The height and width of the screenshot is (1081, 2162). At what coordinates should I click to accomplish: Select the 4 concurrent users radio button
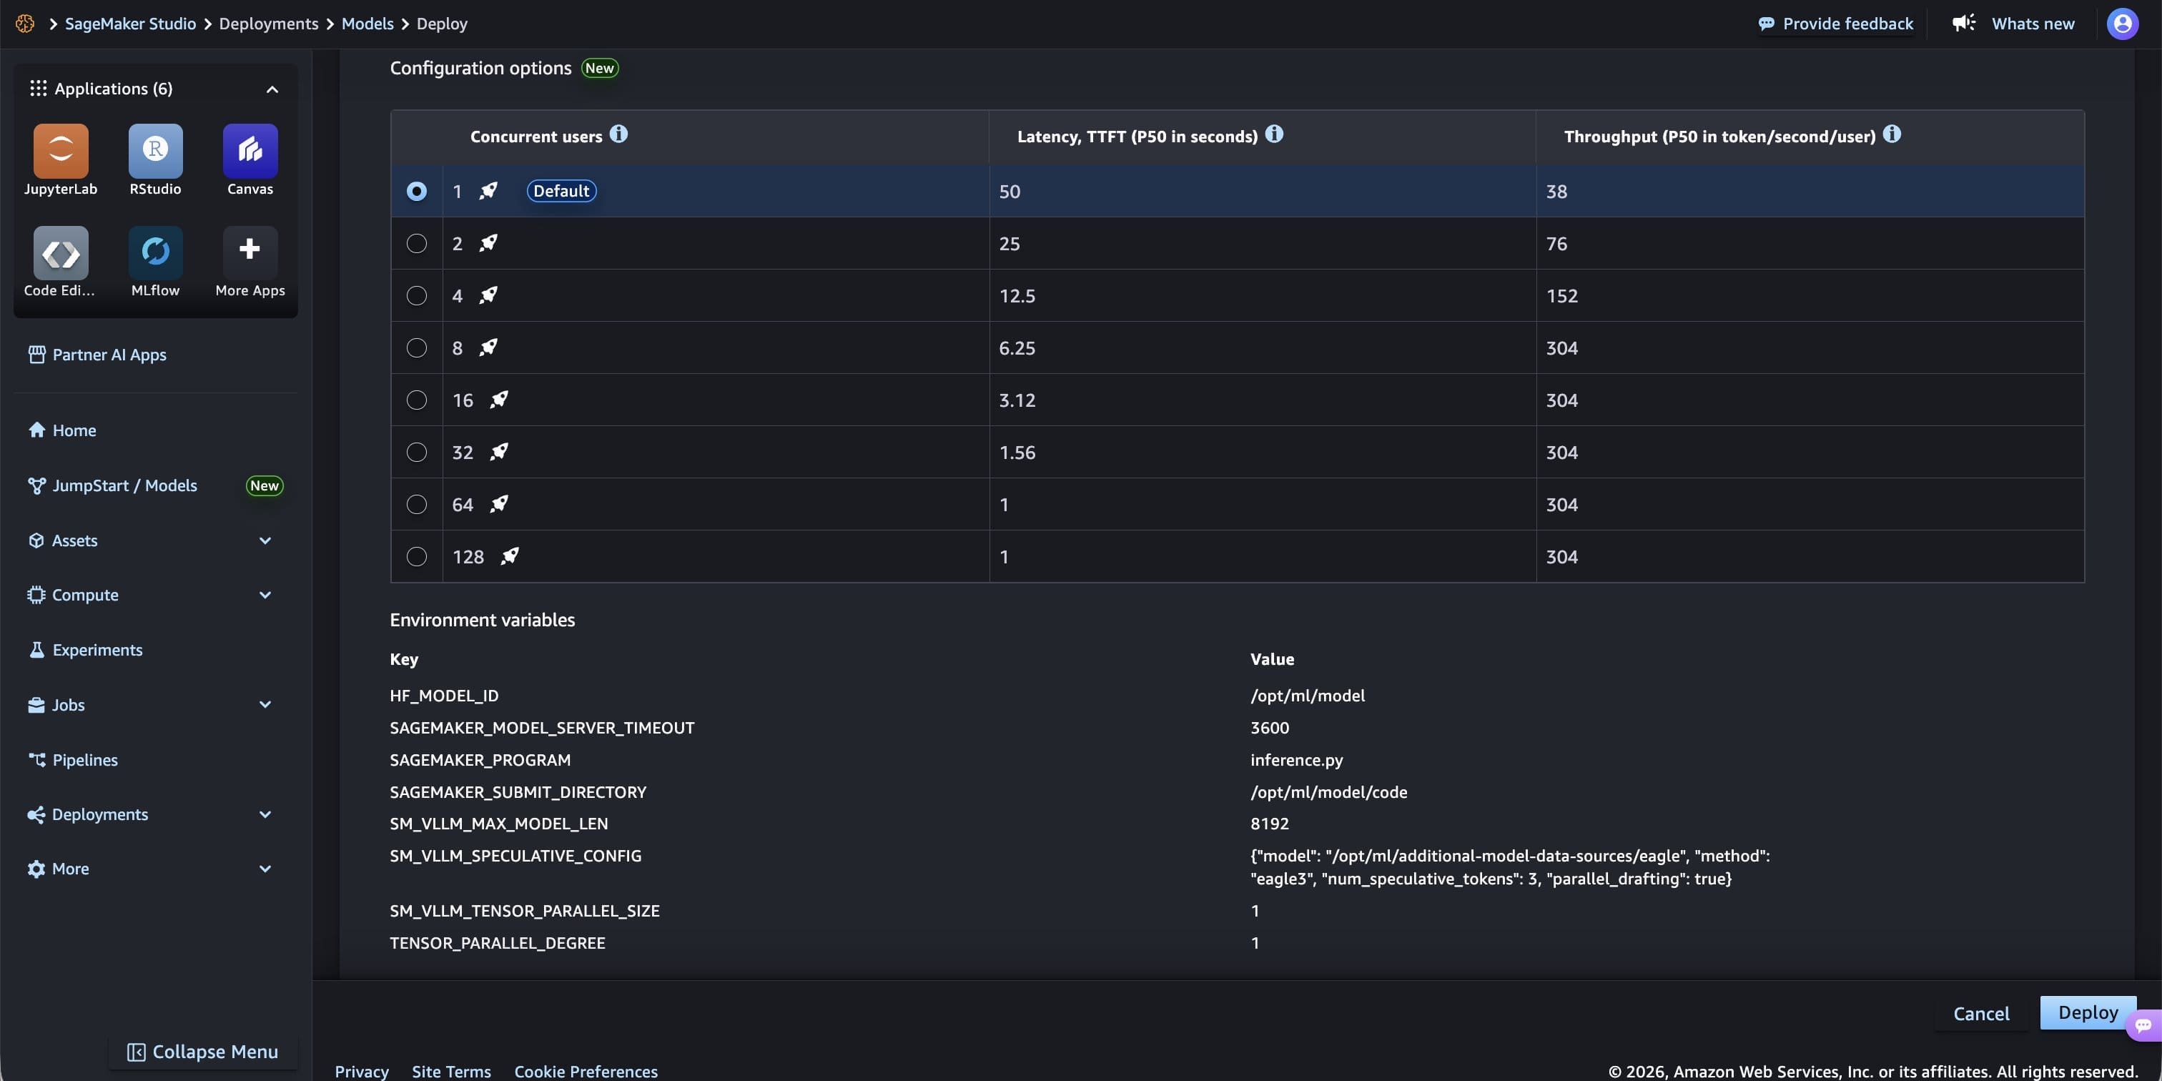[416, 295]
